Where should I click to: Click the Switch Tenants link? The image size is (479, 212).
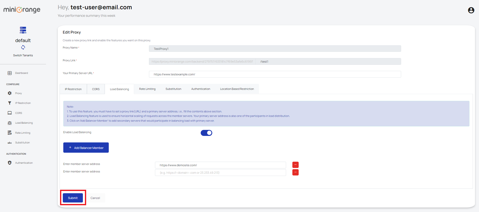pos(23,55)
